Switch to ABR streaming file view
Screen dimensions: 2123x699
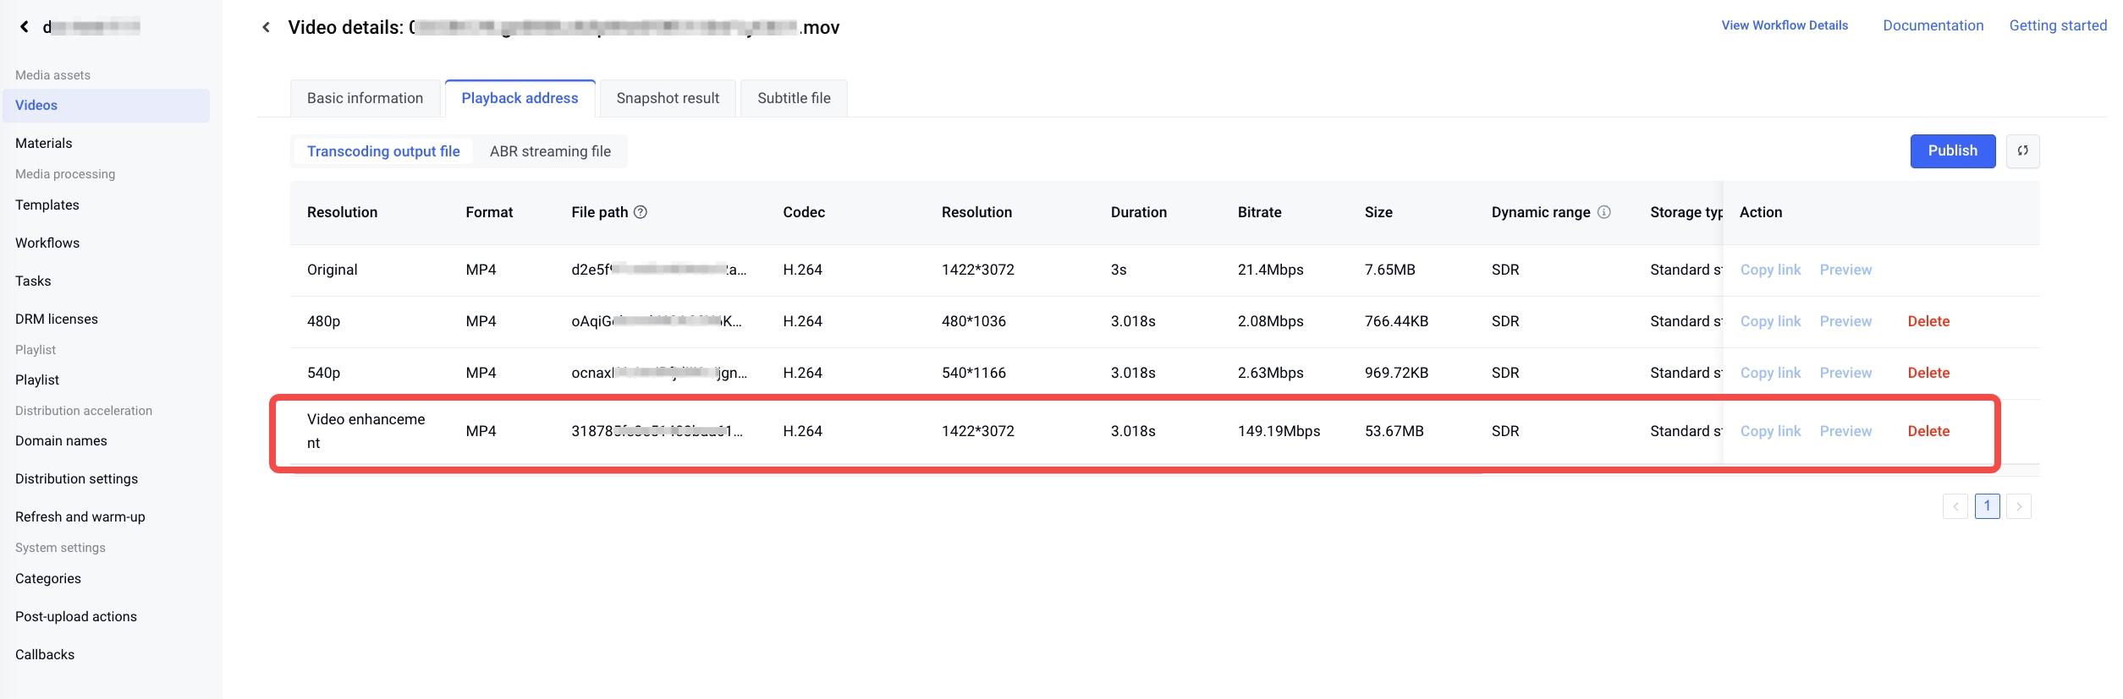[x=550, y=151]
